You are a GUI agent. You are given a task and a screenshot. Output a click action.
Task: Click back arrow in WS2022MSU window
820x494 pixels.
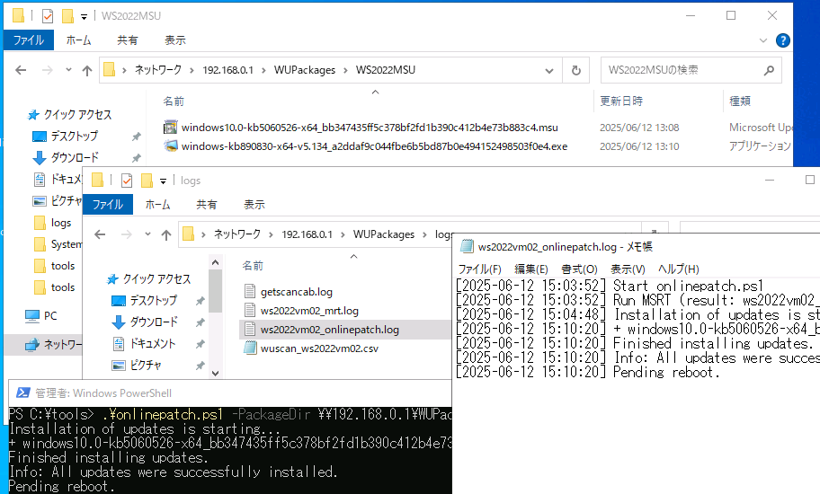click(x=21, y=70)
